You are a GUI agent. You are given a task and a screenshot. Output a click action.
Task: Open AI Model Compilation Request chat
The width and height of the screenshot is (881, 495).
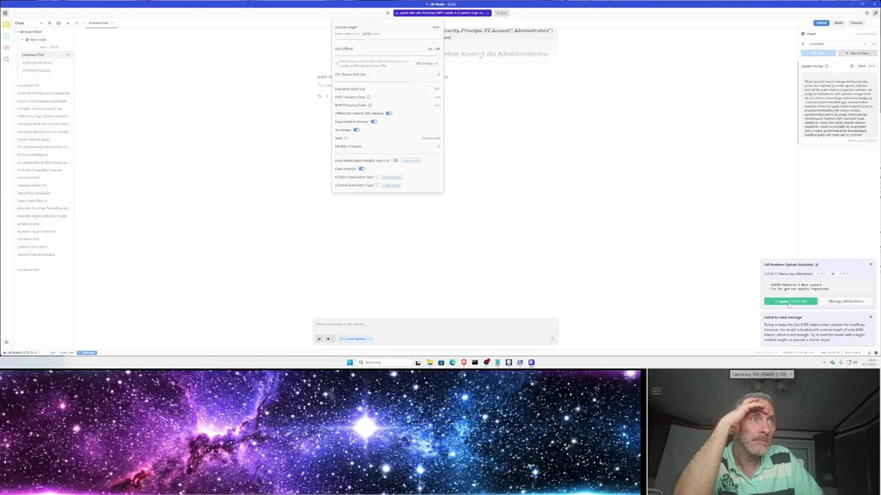pos(40,170)
